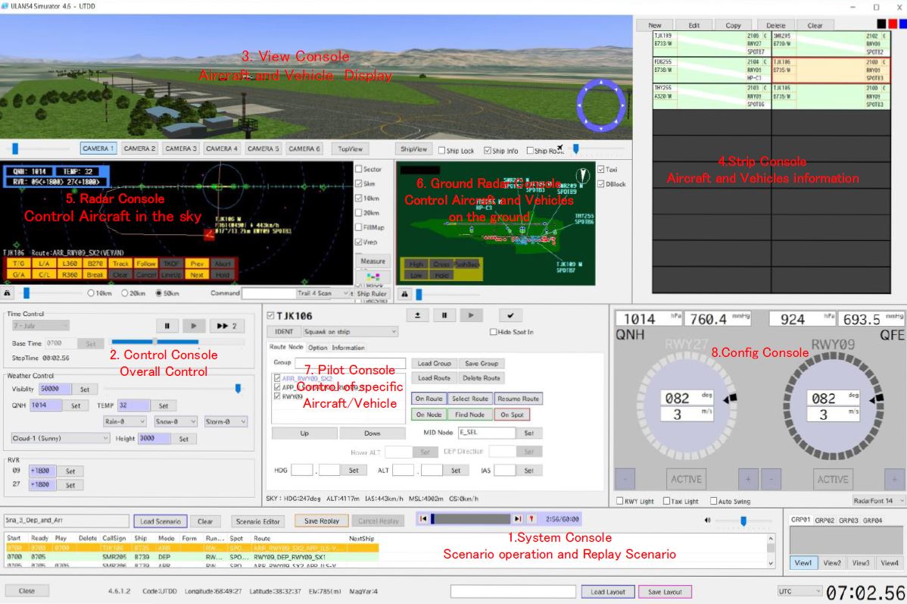Click the Time Control play button
The height and width of the screenshot is (604, 907).
click(x=194, y=326)
